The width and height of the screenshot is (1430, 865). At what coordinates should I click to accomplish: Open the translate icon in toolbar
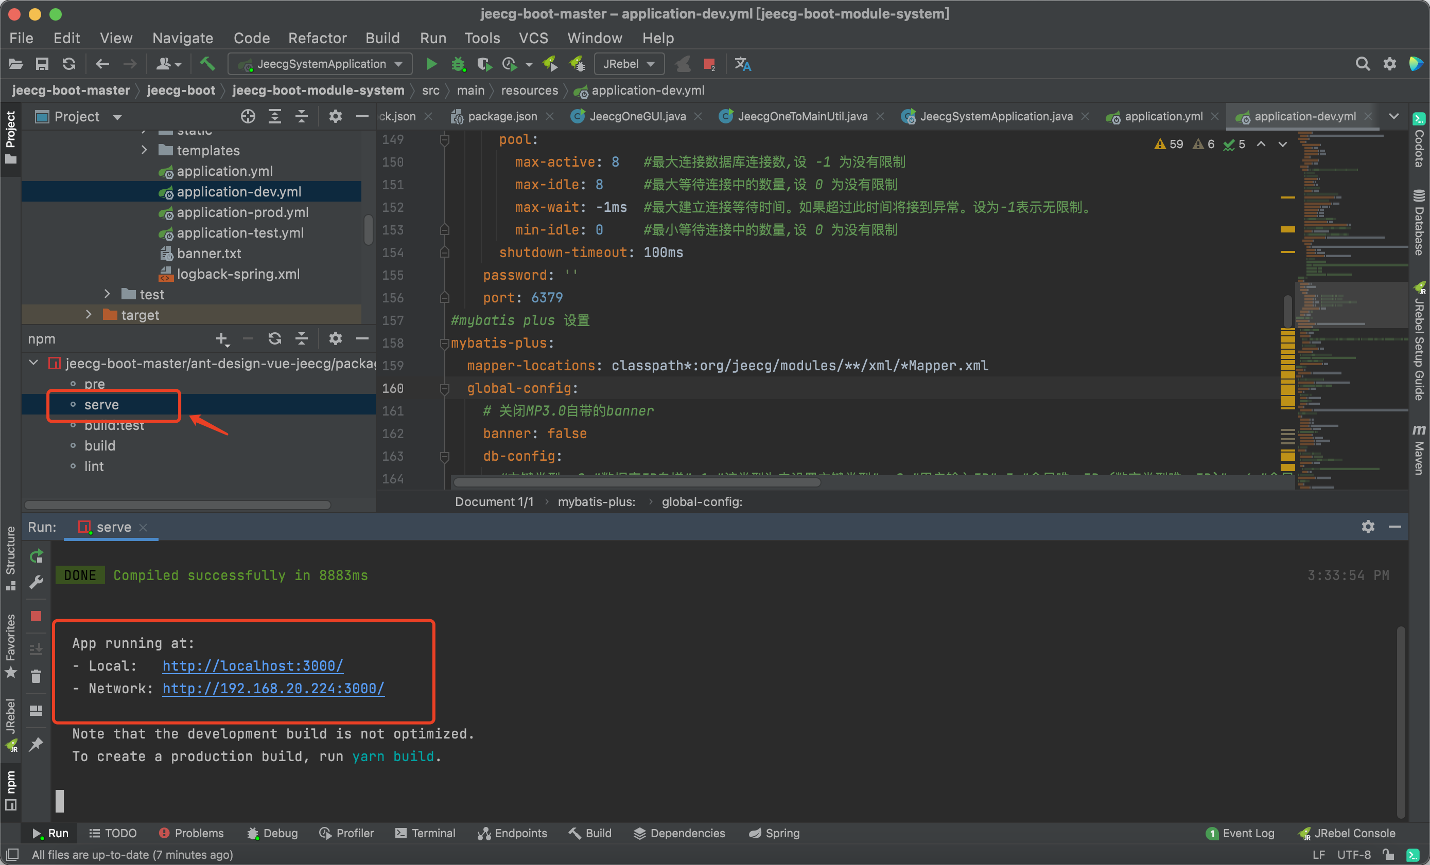742,64
